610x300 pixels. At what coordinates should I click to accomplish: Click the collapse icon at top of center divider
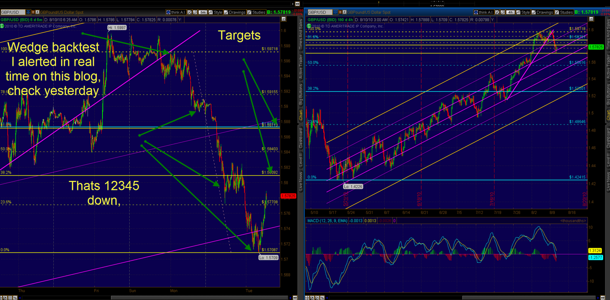point(297,4)
